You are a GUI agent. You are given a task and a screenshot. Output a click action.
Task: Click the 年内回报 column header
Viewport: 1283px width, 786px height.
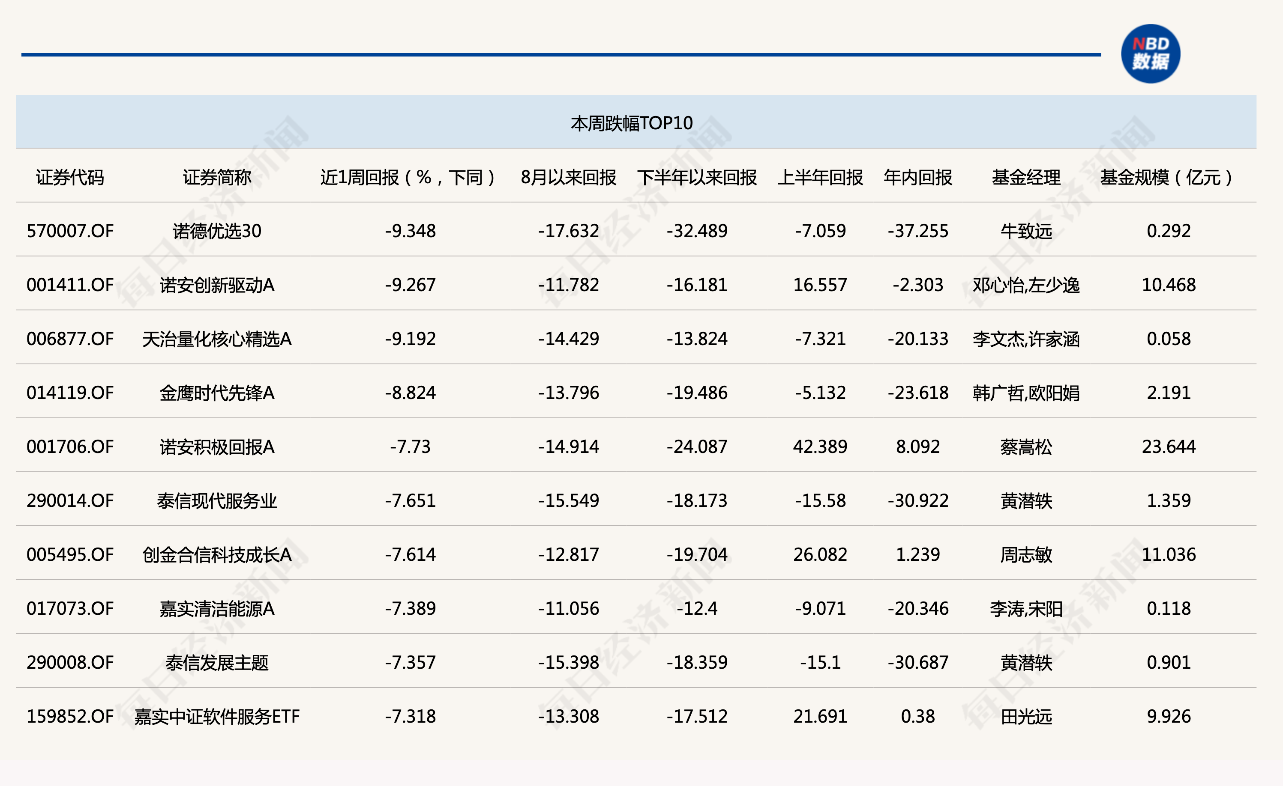pos(918,177)
